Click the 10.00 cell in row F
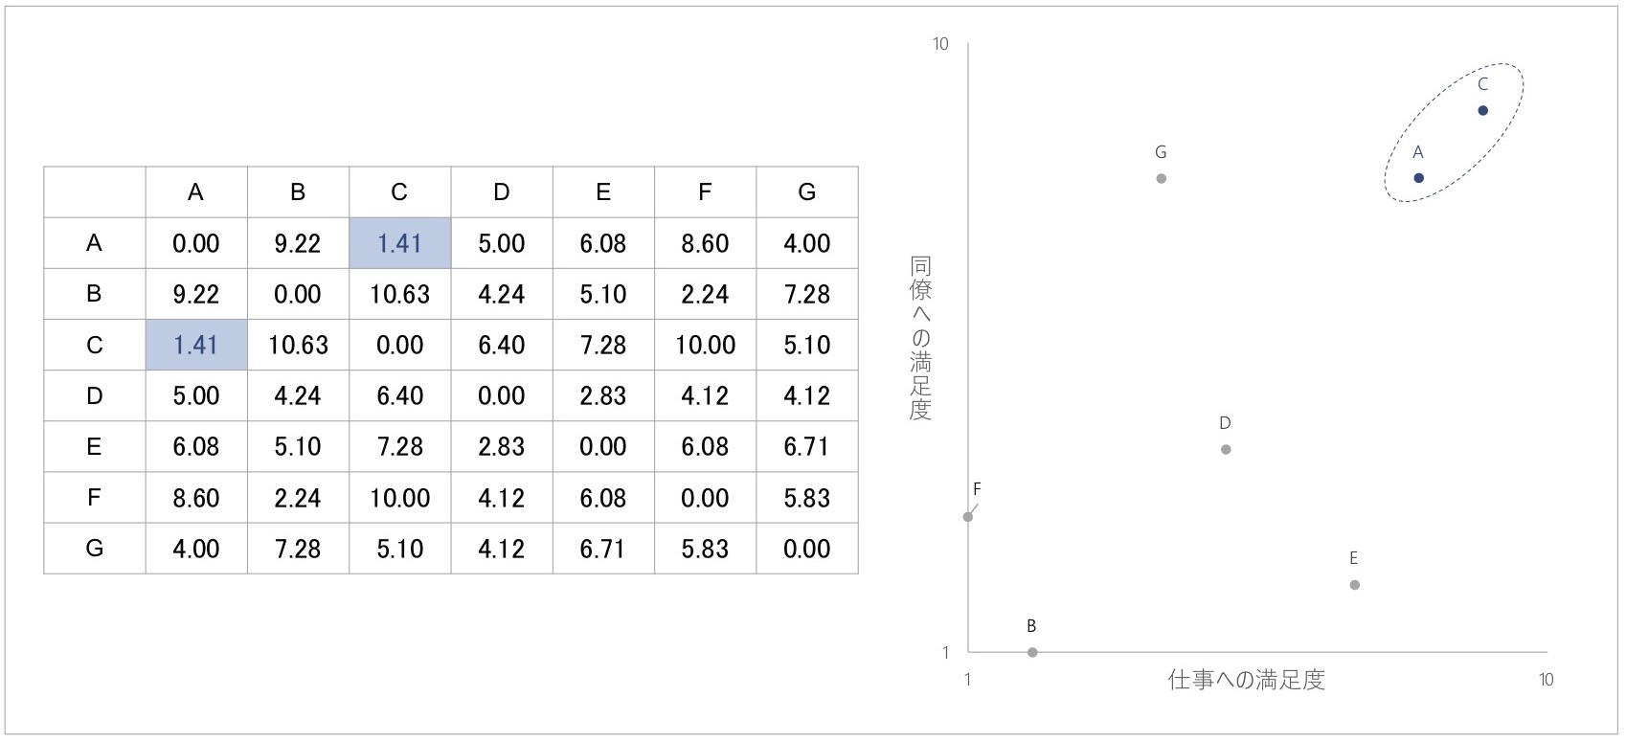This screenshot has height=742, width=1626. [x=399, y=498]
